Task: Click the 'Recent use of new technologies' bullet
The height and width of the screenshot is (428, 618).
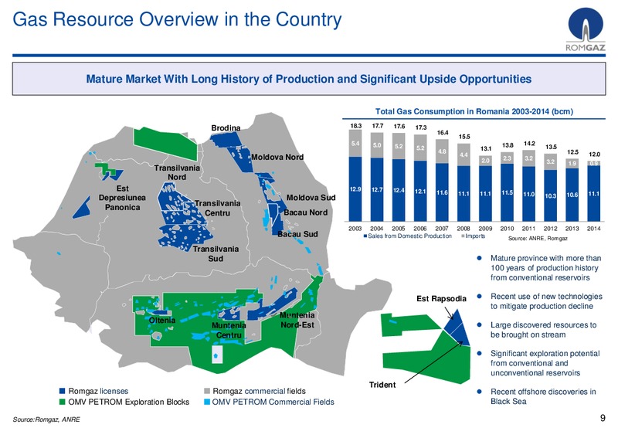Action: (x=546, y=301)
